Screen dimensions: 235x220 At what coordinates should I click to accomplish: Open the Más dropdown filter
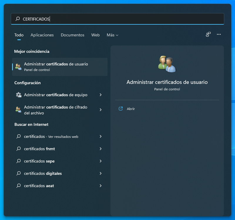tap(113, 35)
